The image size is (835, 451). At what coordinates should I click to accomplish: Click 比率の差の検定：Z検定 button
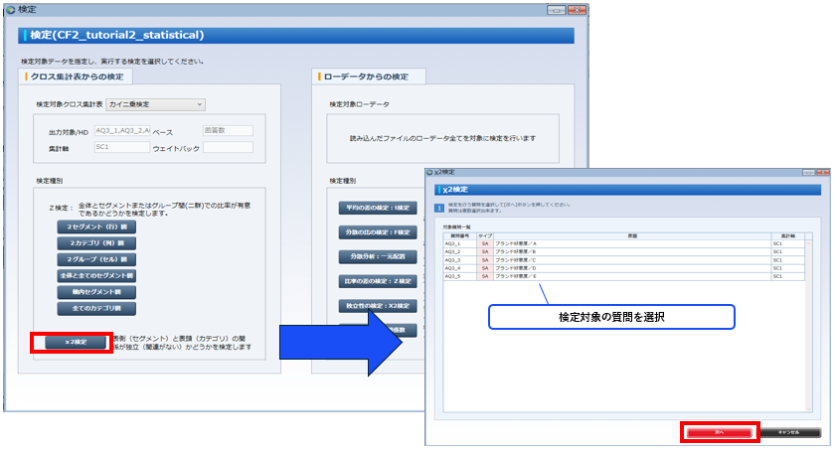pyautogui.click(x=378, y=281)
